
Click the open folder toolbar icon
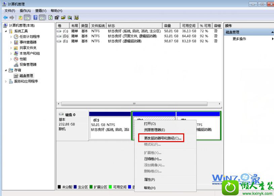point(63,18)
